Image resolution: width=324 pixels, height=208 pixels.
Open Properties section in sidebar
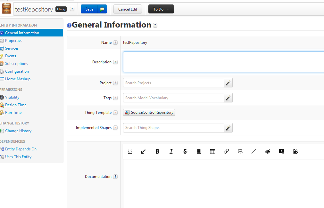coord(14,41)
